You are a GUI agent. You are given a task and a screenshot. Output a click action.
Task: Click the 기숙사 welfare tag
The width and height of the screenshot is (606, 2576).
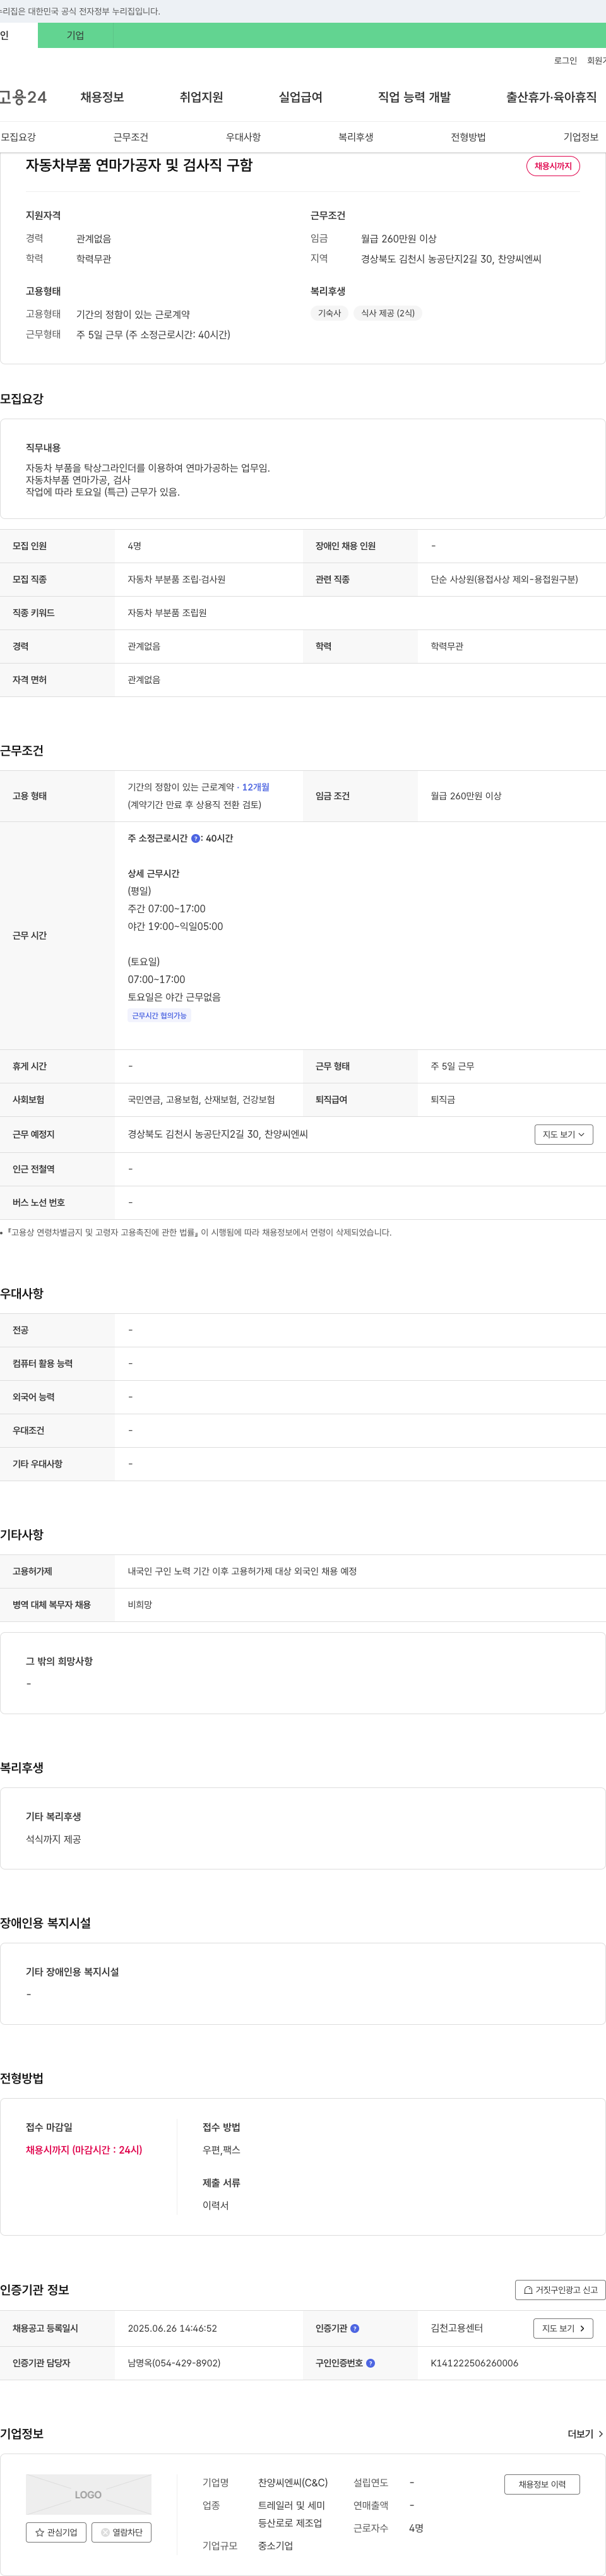[x=329, y=313]
